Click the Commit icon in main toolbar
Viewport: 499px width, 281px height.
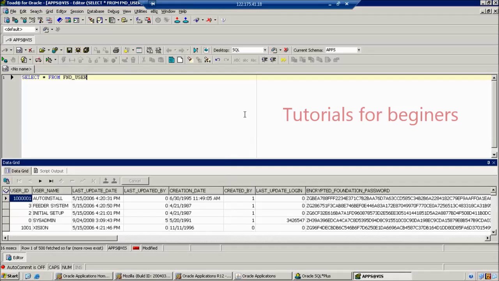click(x=177, y=20)
